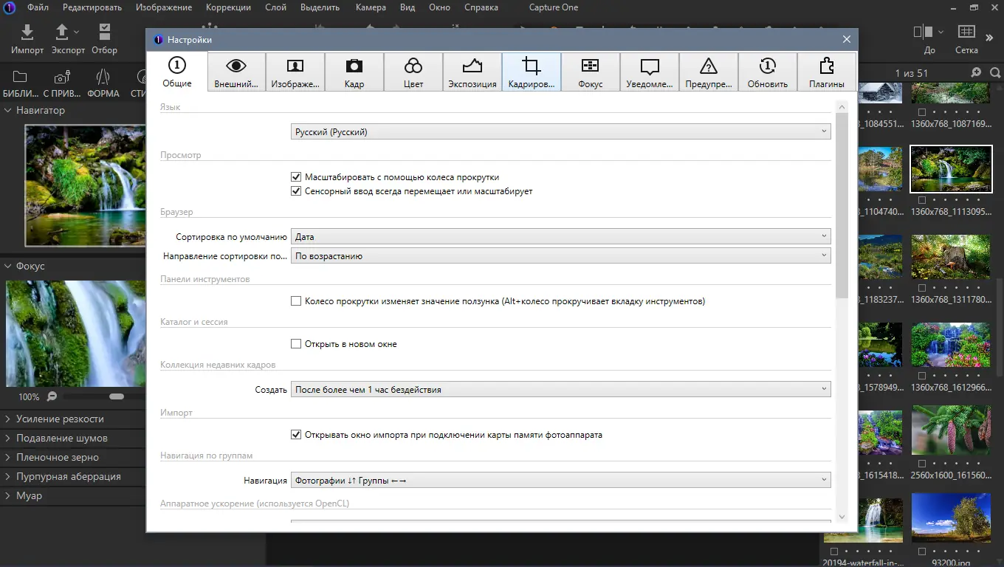Viewport: 1004px width, 567px height.
Task: Toggle 'Сенсорный ввод всегда перемещает' checkbox
Action: (296, 191)
